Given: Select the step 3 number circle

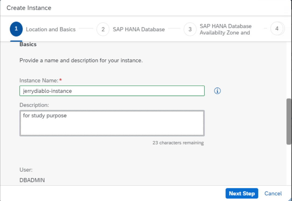Looking at the screenshot, I should click(190, 29).
